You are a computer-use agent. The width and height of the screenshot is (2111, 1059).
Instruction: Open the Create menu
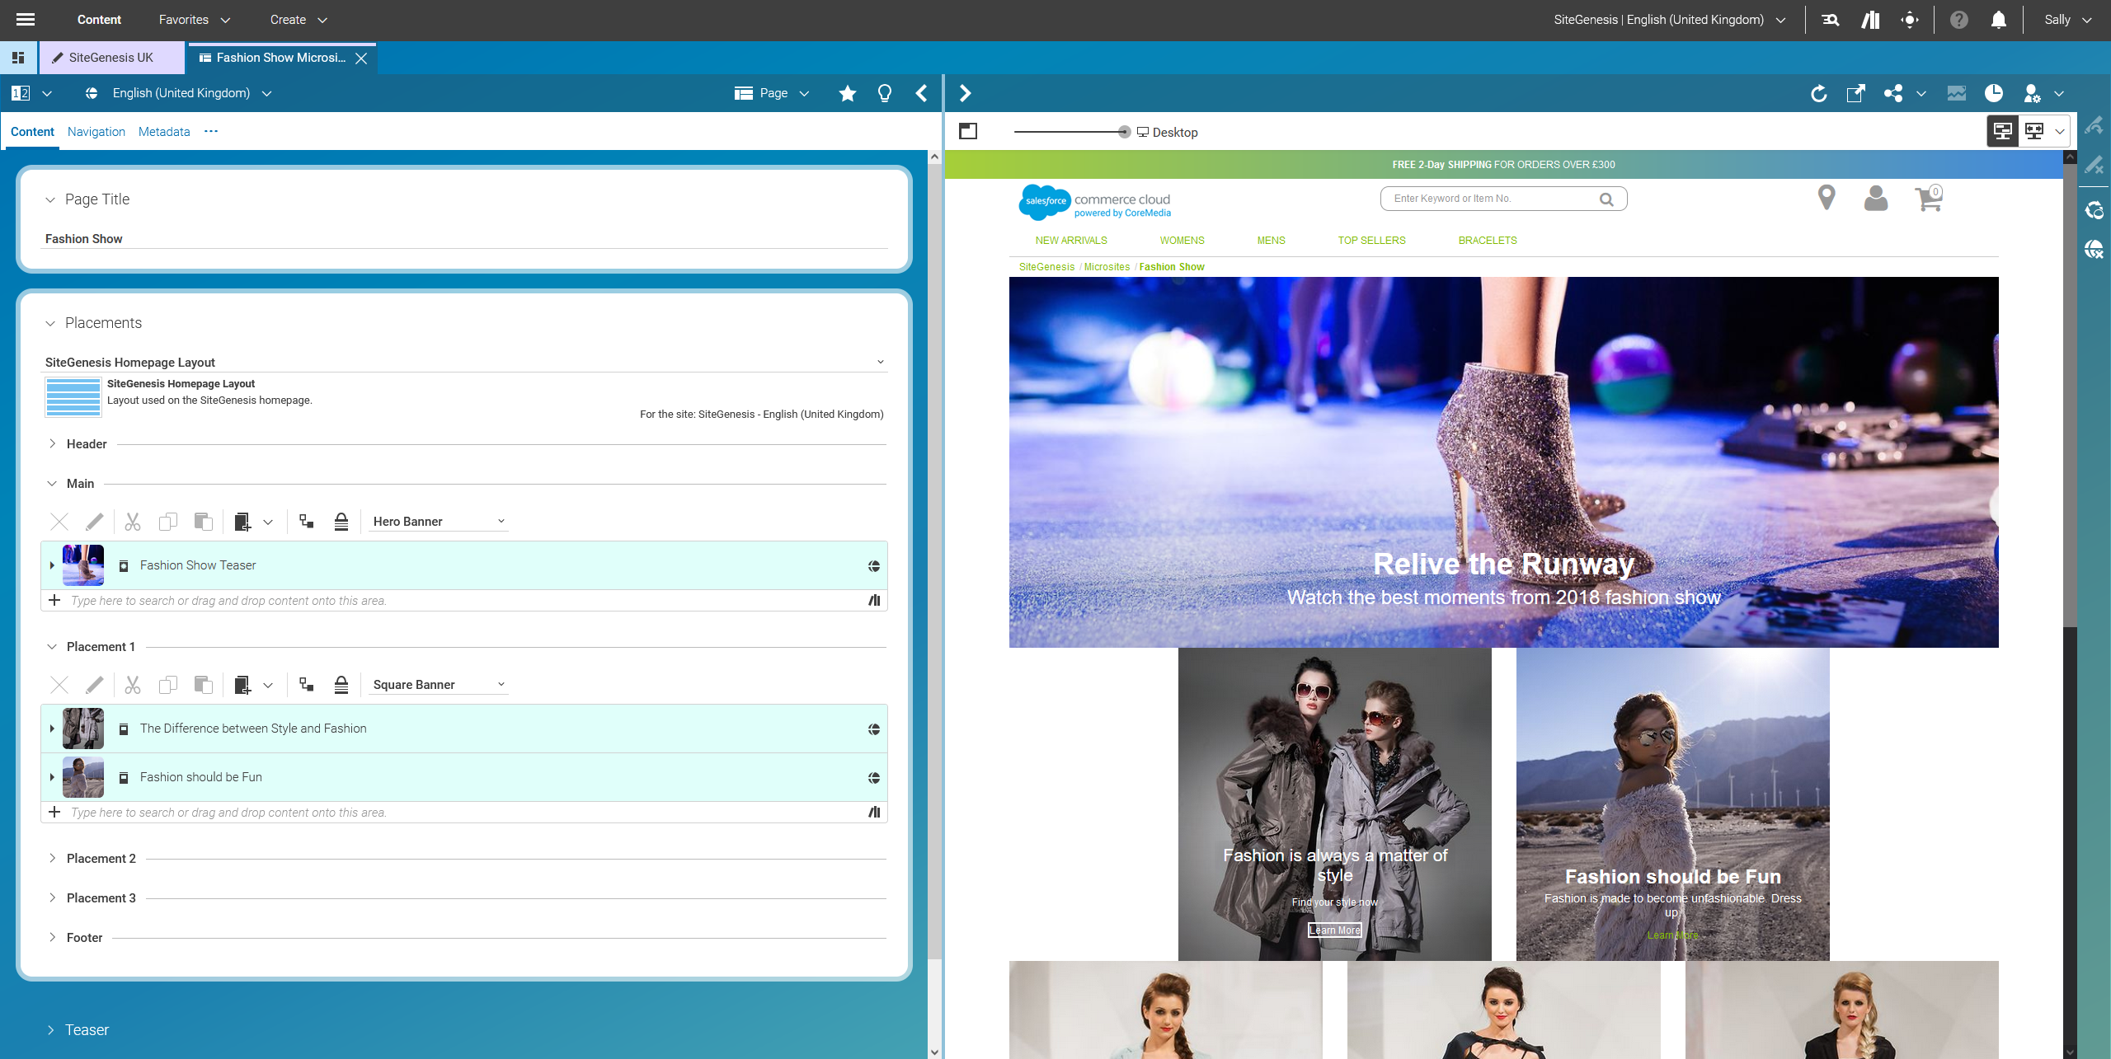pyautogui.click(x=297, y=19)
